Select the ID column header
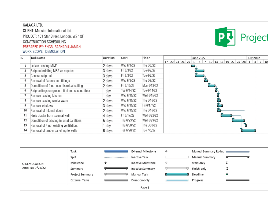268x201 pixels. (25, 59)
